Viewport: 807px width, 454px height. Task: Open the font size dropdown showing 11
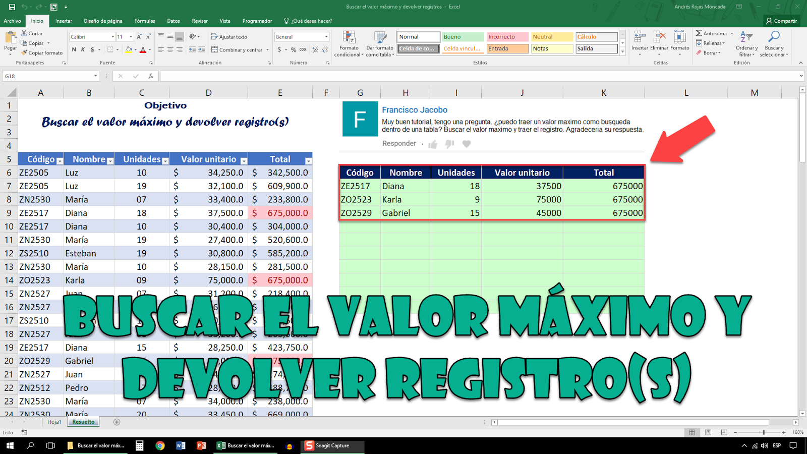point(130,37)
